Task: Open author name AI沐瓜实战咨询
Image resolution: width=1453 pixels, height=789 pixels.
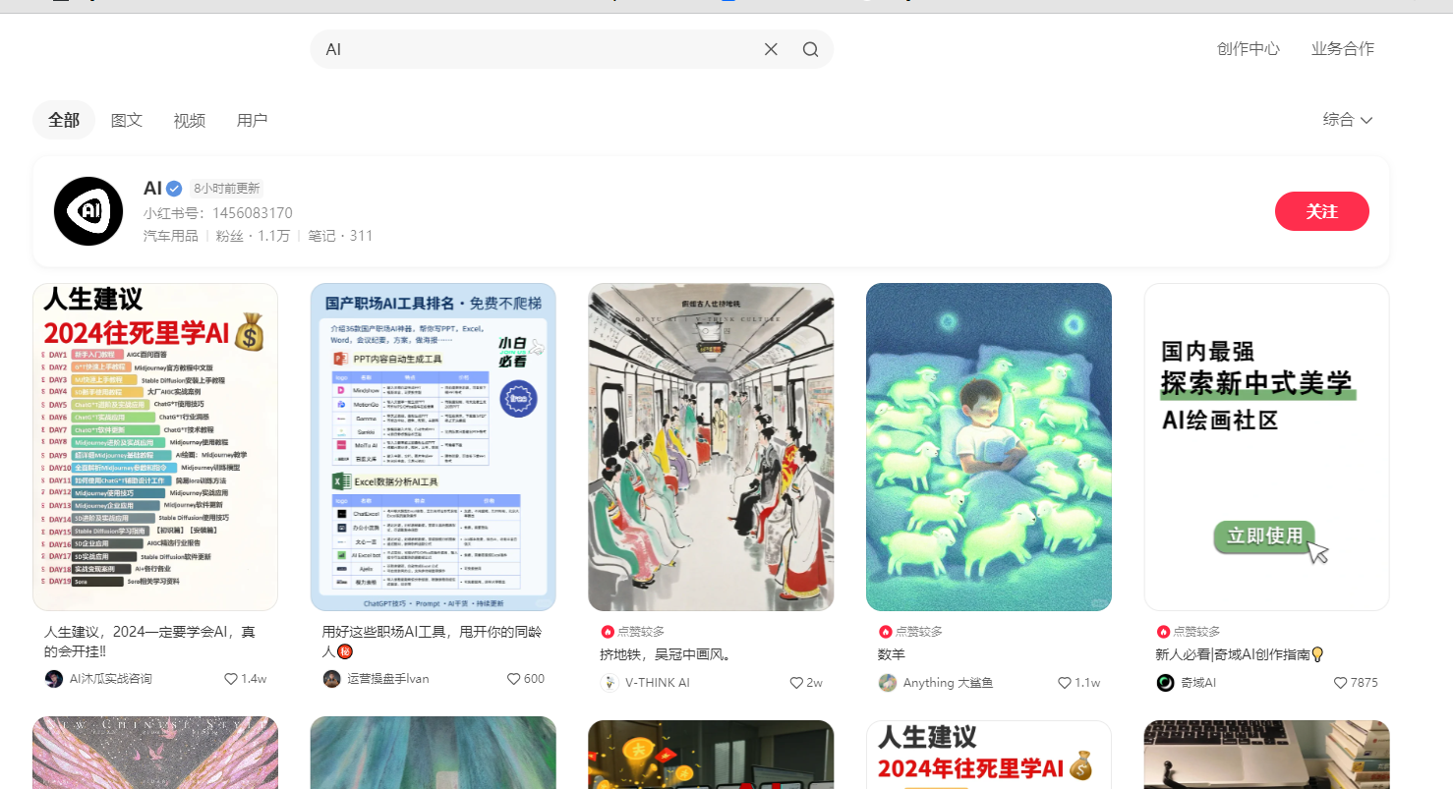Action: point(111,679)
